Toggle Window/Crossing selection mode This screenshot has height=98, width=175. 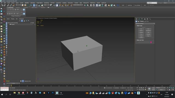(31, 5)
